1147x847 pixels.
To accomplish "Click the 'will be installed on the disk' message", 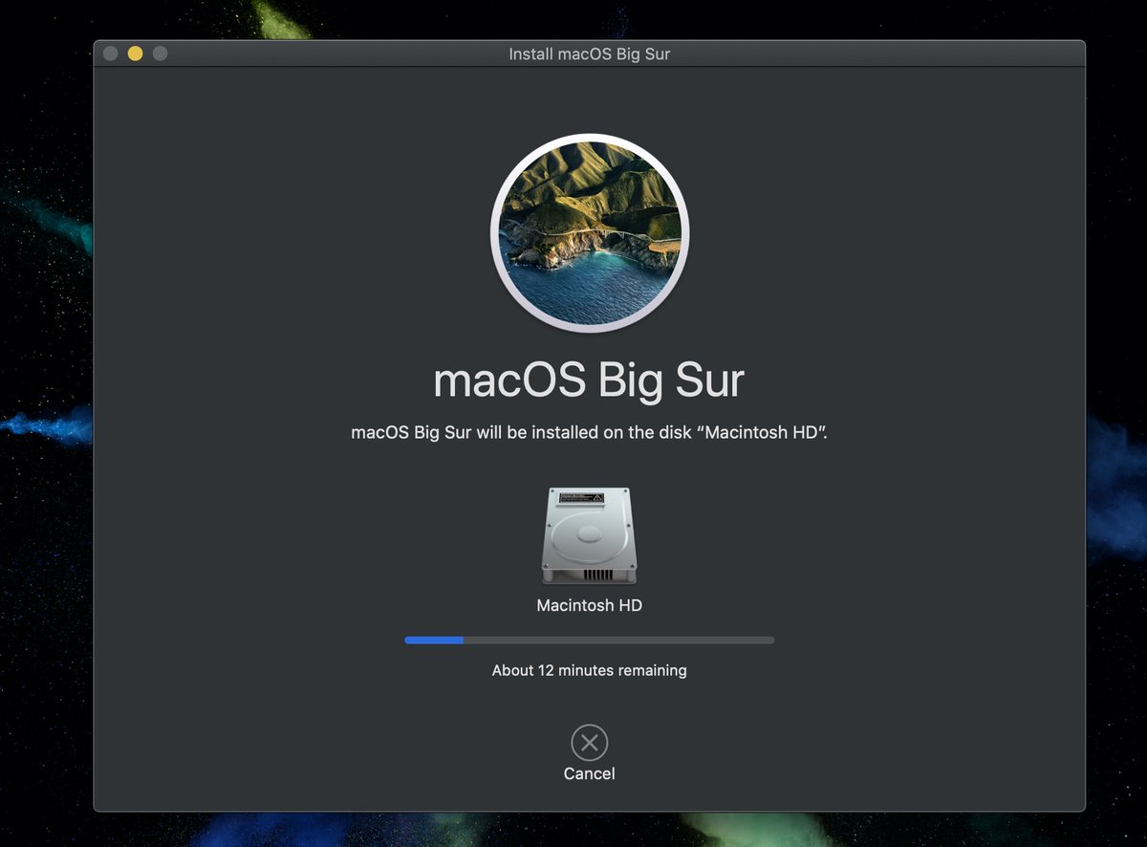I will [x=589, y=432].
